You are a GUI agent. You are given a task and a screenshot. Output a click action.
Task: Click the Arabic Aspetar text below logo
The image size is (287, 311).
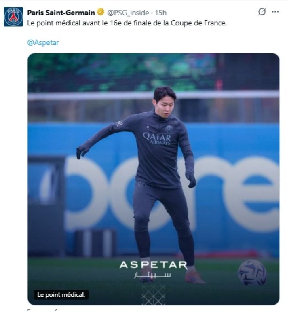tap(152, 275)
